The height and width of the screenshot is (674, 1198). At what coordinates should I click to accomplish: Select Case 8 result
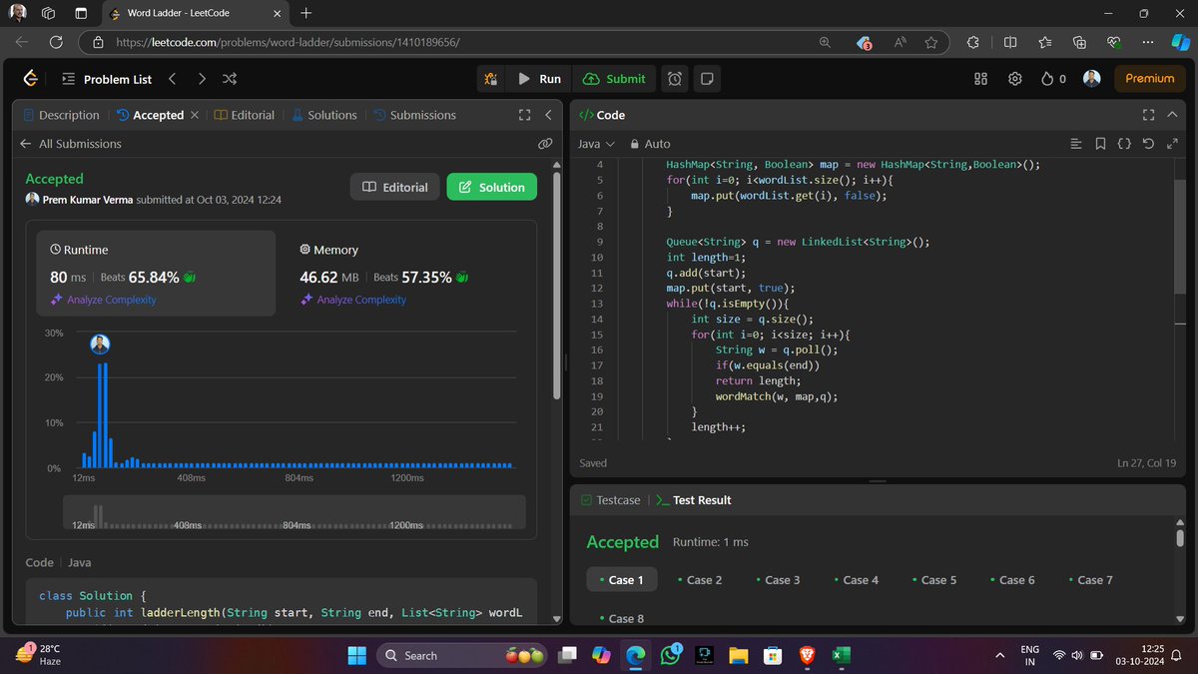point(621,618)
